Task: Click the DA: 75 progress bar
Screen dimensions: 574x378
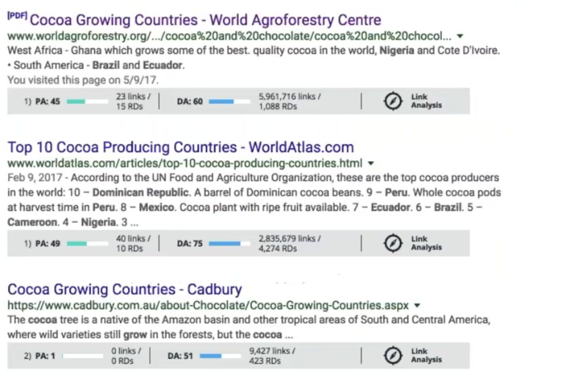Action: pyautogui.click(x=229, y=244)
